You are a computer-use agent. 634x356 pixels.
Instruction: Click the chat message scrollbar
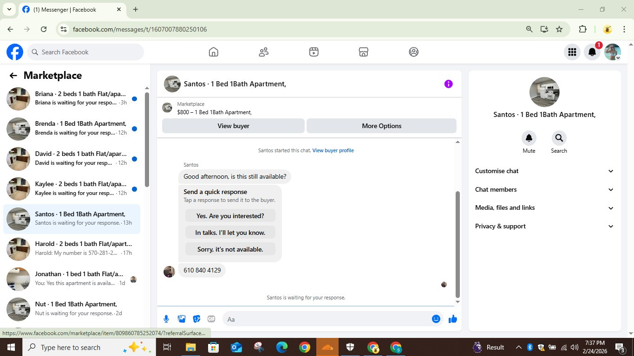[457, 244]
